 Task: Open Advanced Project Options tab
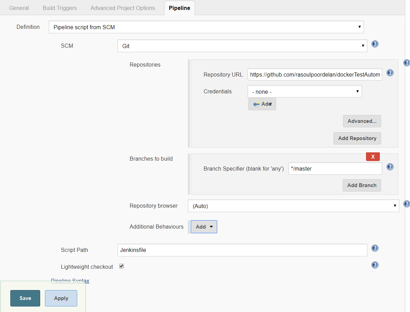[x=123, y=8]
